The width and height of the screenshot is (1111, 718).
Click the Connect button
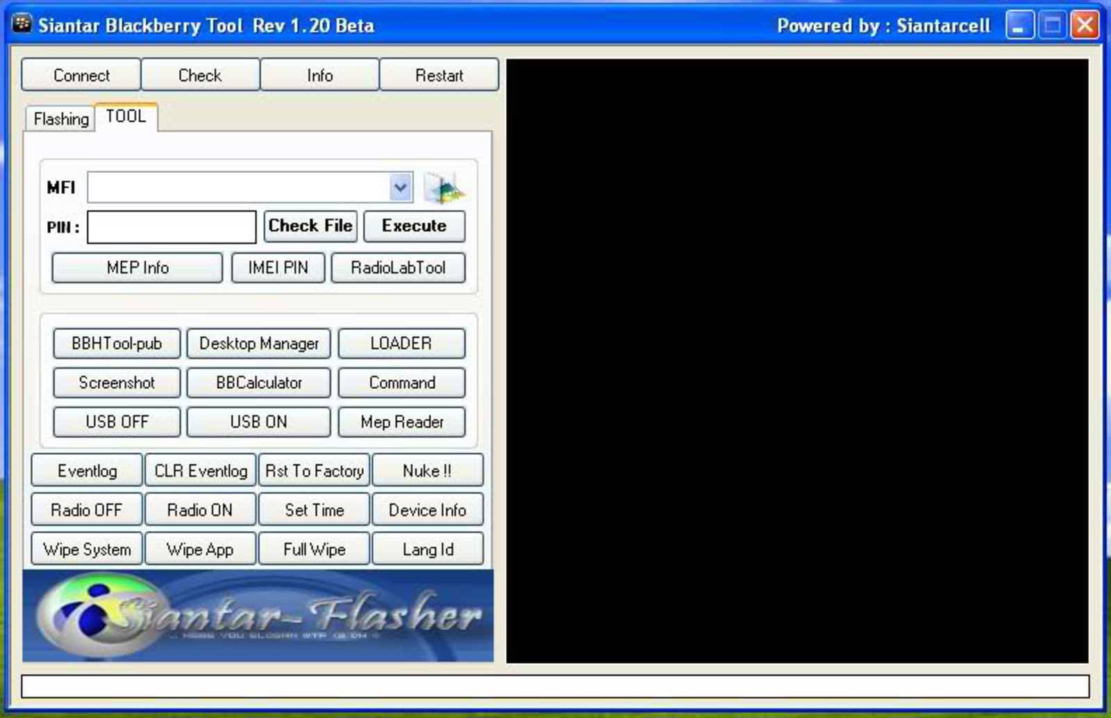coord(81,75)
